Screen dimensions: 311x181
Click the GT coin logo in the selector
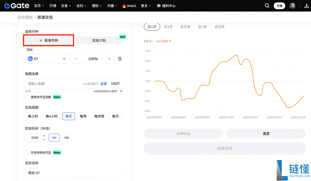coord(30,58)
